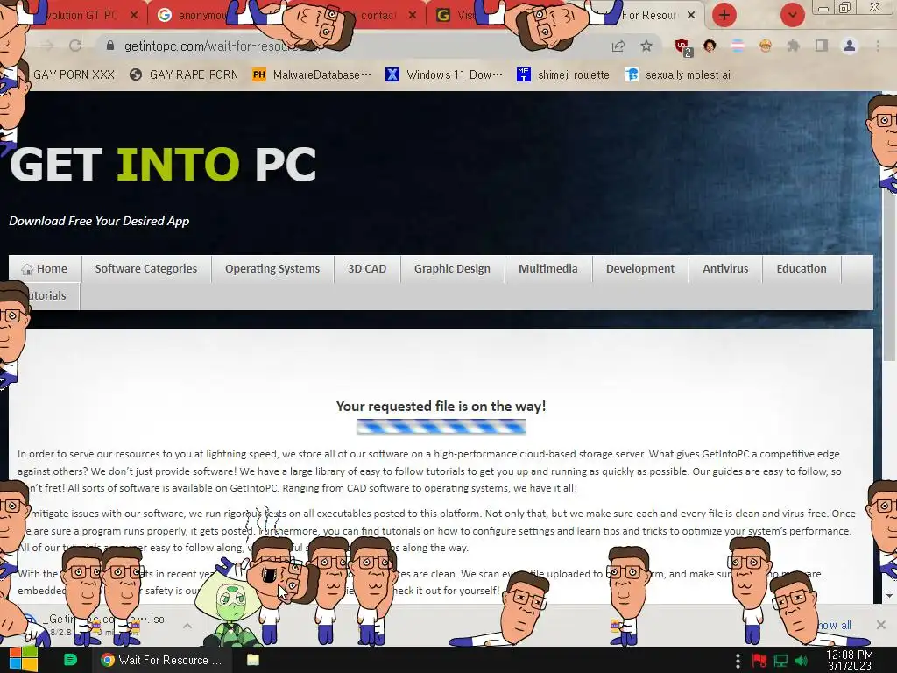Open the Development menu item

640,268
